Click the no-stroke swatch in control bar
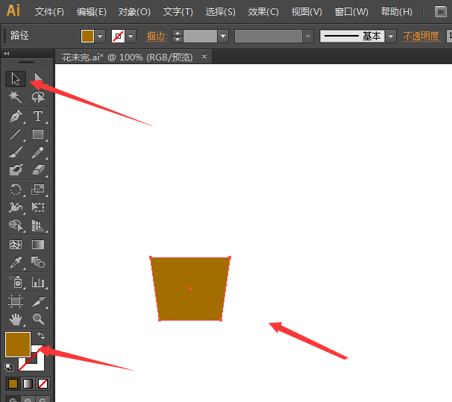The image size is (452, 402). 118,37
